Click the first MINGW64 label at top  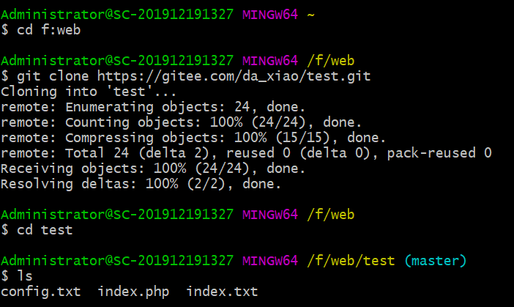click(x=269, y=15)
